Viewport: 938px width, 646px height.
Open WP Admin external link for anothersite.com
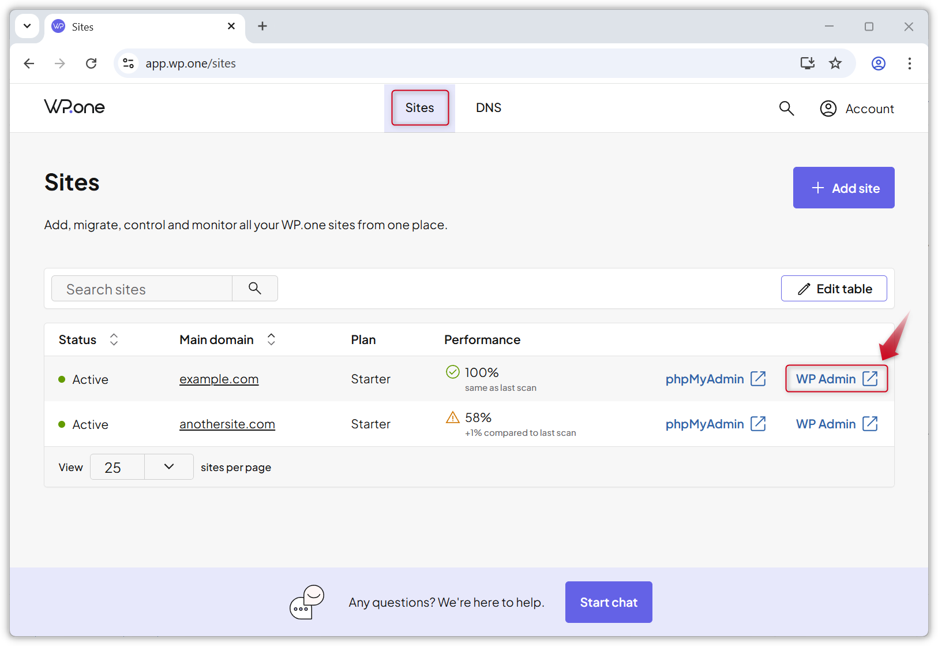click(836, 424)
